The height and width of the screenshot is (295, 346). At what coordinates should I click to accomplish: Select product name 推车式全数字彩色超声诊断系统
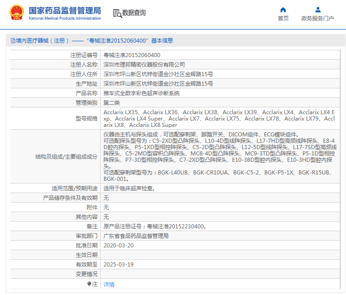[141, 93]
